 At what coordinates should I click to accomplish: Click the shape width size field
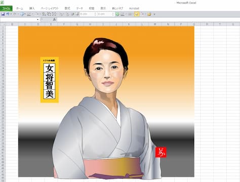click(104, 14)
